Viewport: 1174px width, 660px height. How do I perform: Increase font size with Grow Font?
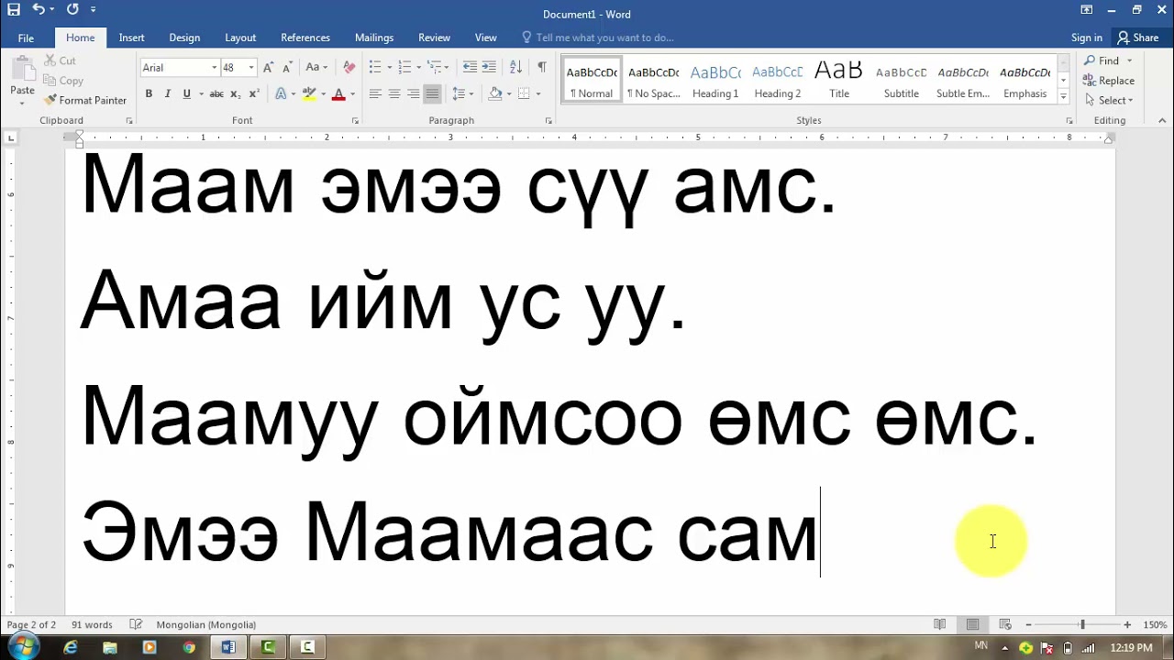pyautogui.click(x=268, y=67)
